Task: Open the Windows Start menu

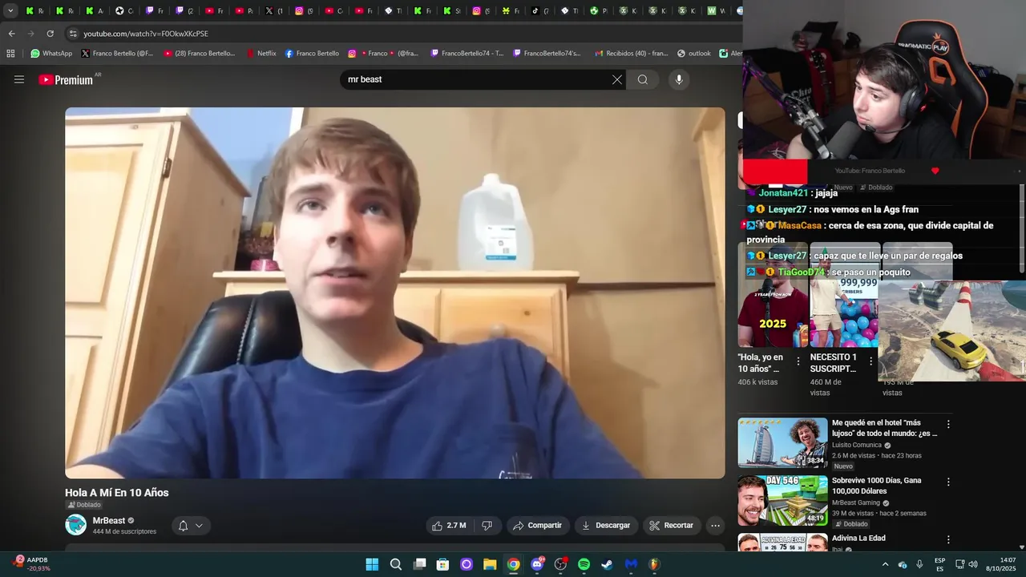Action: tap(372, 564)
